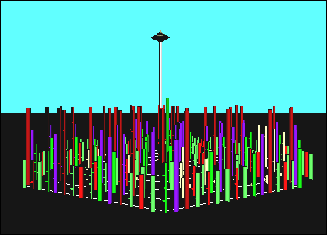Click the black saucer-shaped object atop the pole
Screen dimensions: 327x235
tap(160, 37)
